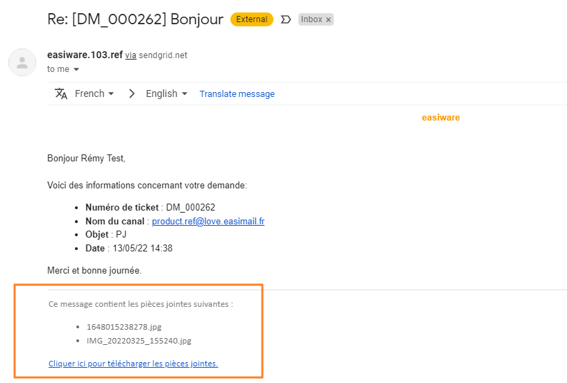Click the email subject Re: [DM_000262] Bonjour

135,19
